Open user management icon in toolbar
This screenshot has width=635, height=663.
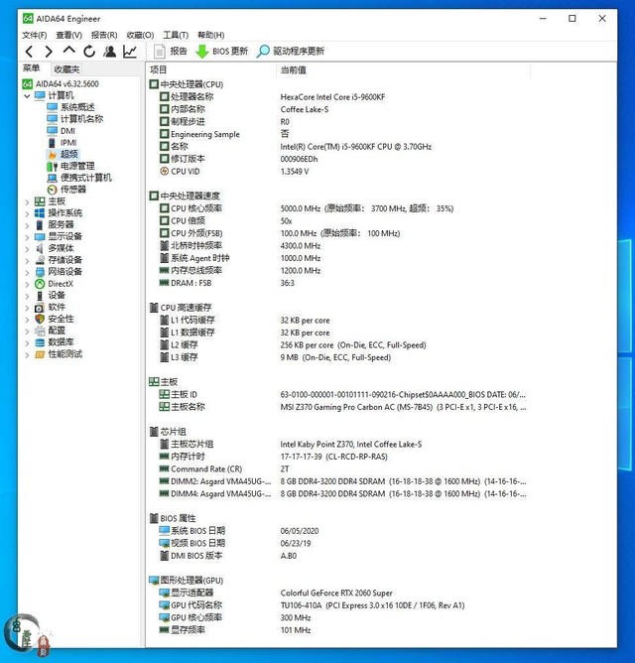pyautogui.click(x=110, y=52)
